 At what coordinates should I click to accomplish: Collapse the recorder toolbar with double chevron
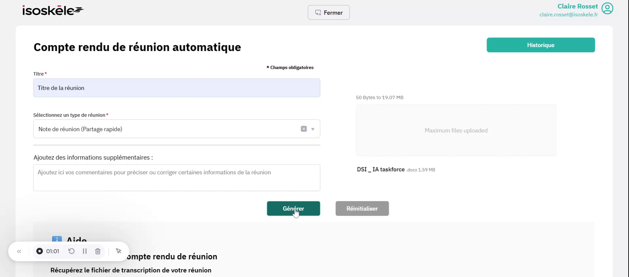[19, 251]
